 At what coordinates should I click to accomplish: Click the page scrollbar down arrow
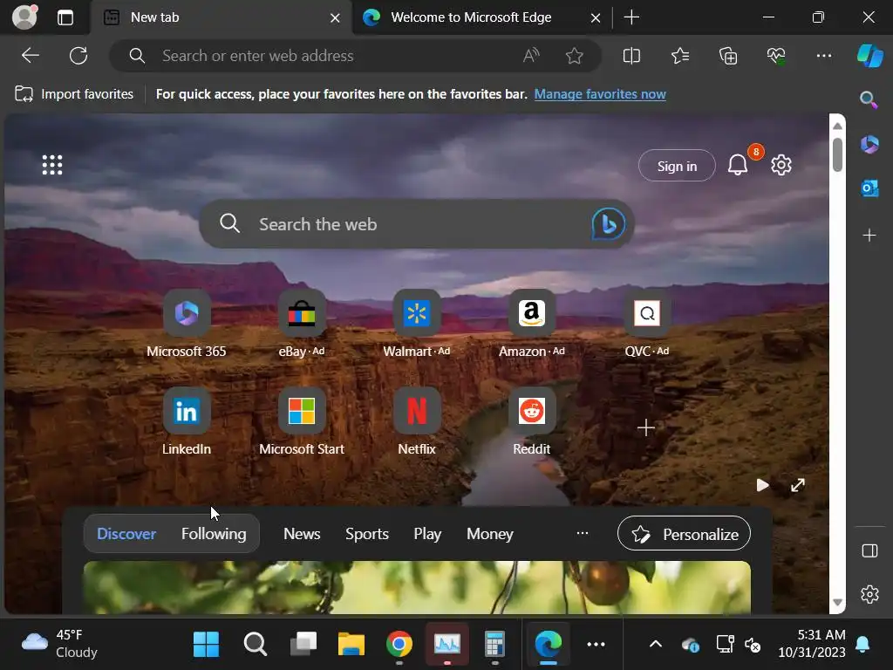coord(837,603)
